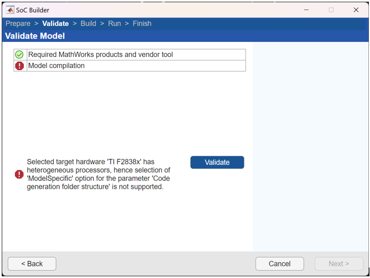Click the red error icon beside the error message

(19, 174)
